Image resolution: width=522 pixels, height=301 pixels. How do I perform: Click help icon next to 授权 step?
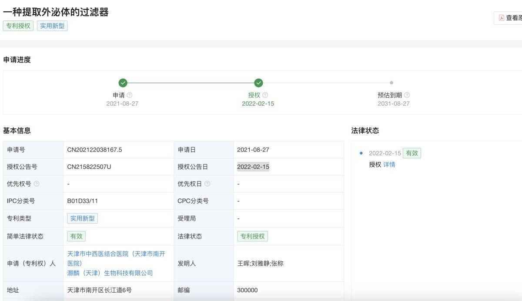click(265, 95)
